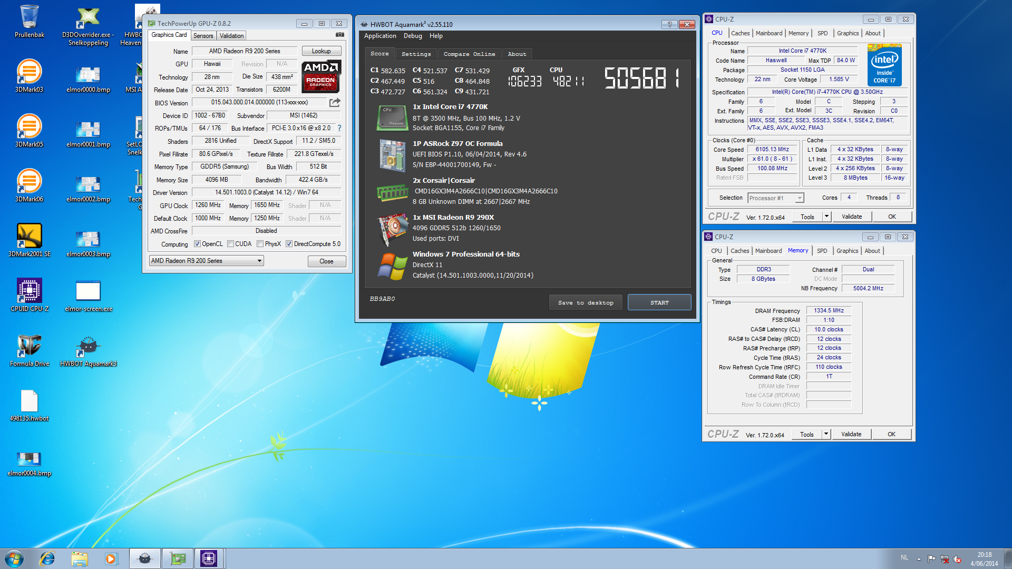Click the Lookup button in GPU-Z

pyautogui.click(x=321, y=51)
